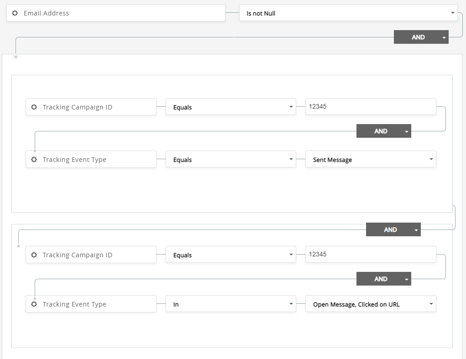This screenshot has height=359, width=466.
Task: Click the gear icon beside Email Address
Action: click(15, 13)
